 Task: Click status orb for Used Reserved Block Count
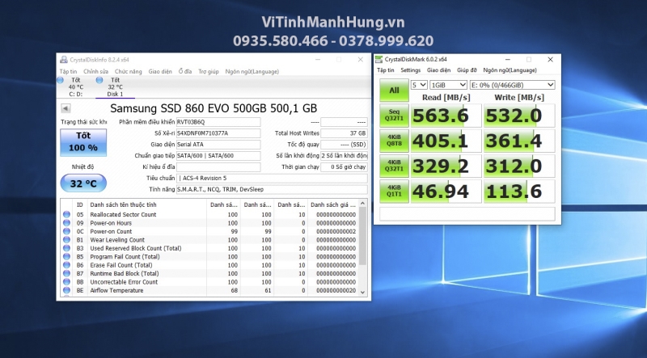pos(66,248)
